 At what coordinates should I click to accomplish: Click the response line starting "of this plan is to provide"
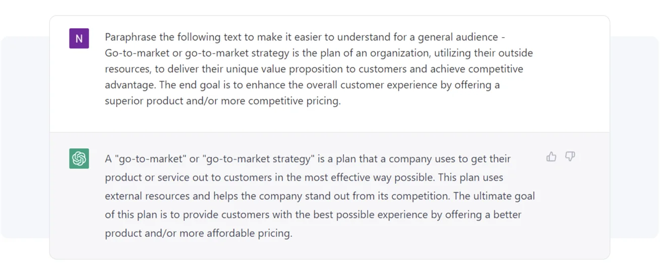[313, 215]
